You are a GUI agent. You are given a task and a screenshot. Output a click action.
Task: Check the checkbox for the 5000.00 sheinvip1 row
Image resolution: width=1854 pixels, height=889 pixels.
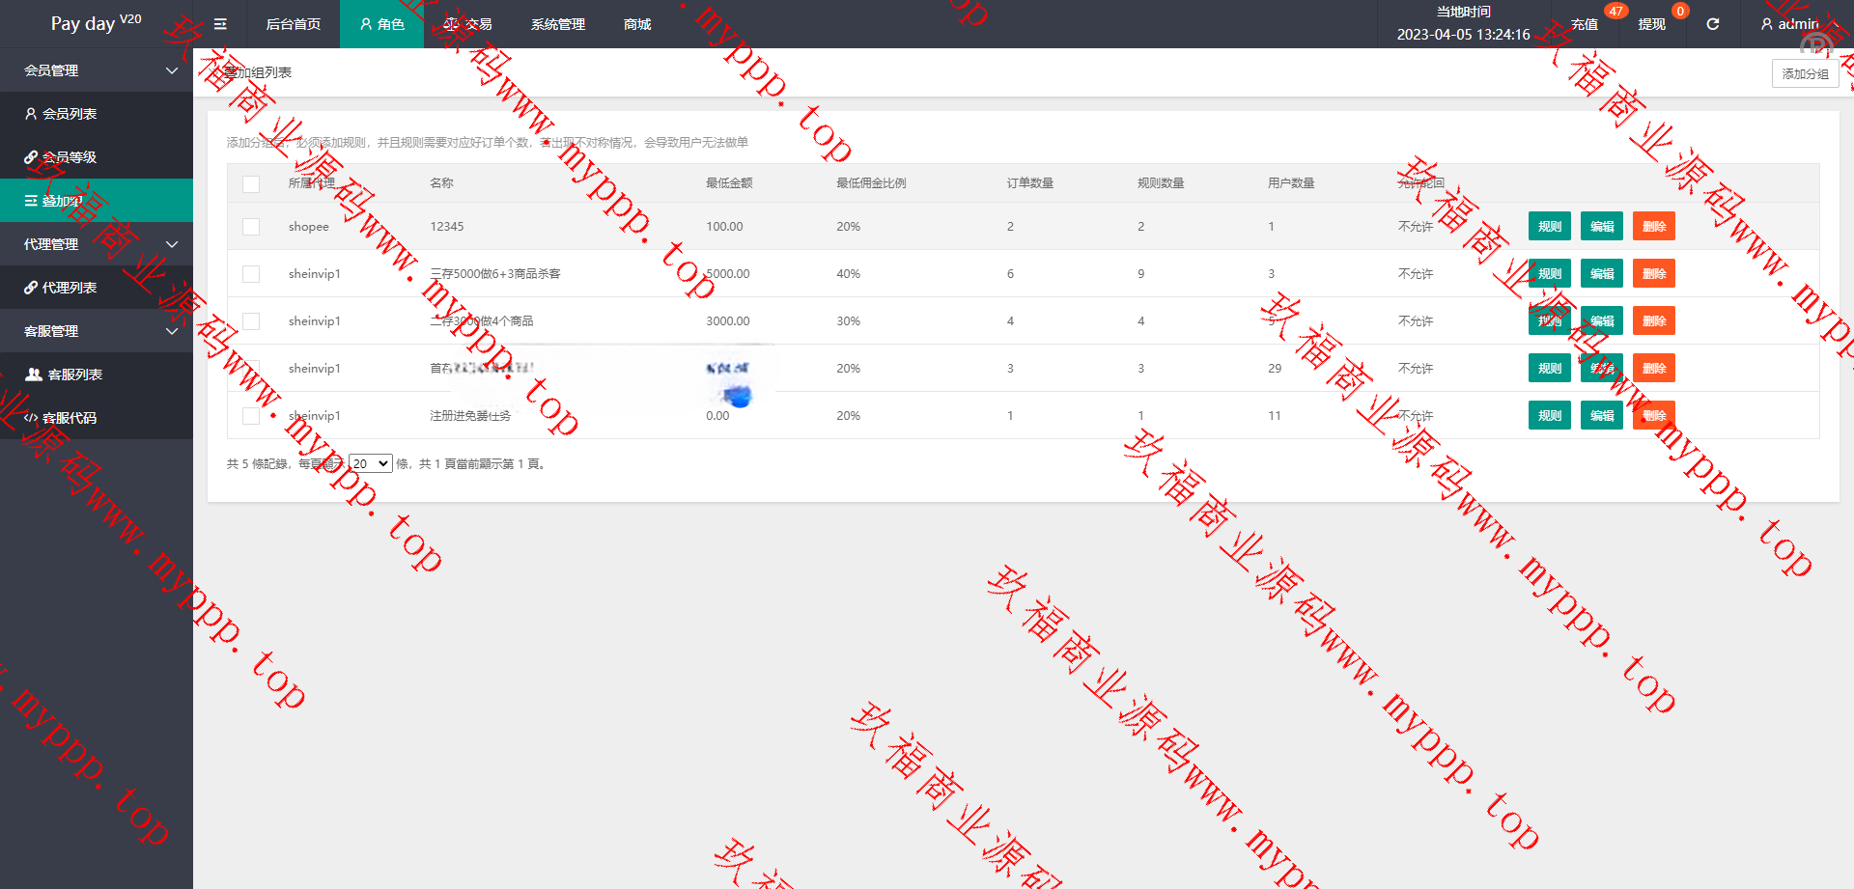coord(251,274)
